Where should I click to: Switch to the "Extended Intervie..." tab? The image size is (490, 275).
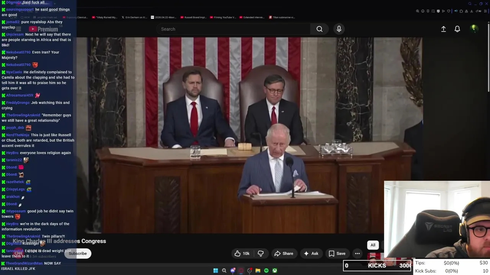point(252,17)
